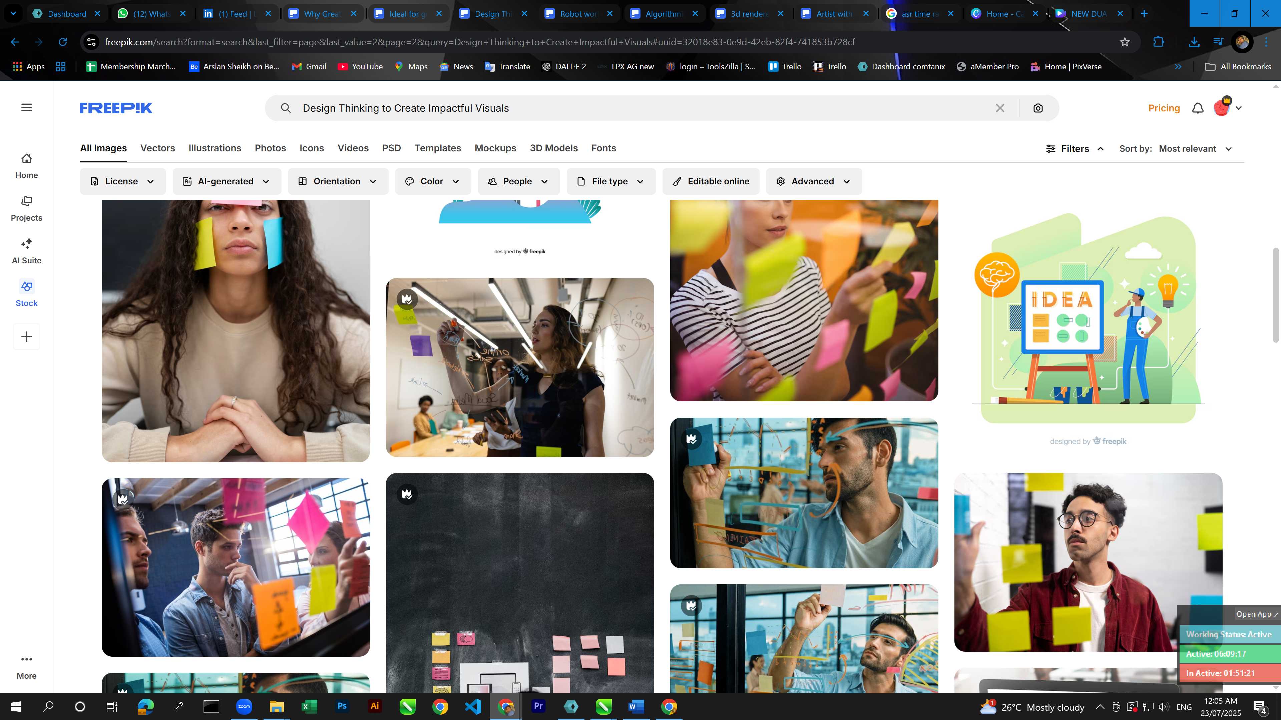The image size is (1281, 720).
Task: Expand the Orientation filter dropdown
Action: (x=338, y=181)
